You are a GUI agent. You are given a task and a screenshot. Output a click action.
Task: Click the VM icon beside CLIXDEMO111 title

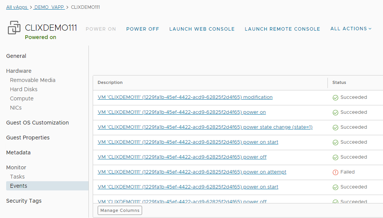click(14, 28)
